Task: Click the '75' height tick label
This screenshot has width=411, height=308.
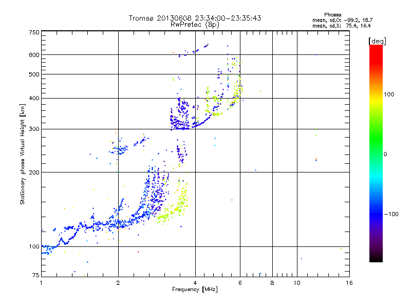Action: point(36,275)
